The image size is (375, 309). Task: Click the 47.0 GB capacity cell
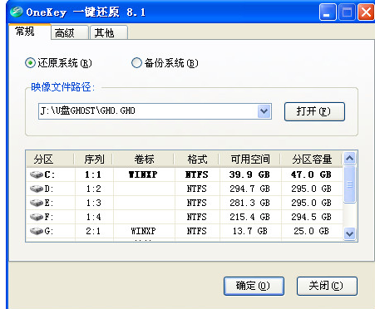click(311, 174)
